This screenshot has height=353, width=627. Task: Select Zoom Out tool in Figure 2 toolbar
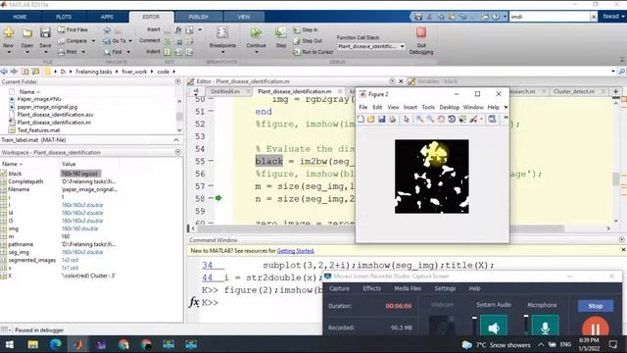coord(430,120)
